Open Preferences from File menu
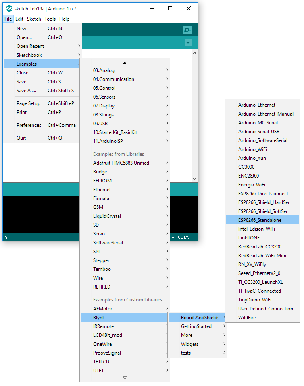304x386 pixels. coord(42,125)
